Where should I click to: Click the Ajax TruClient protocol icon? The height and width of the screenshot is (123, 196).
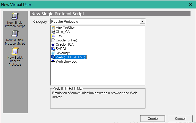click(53, 28)
